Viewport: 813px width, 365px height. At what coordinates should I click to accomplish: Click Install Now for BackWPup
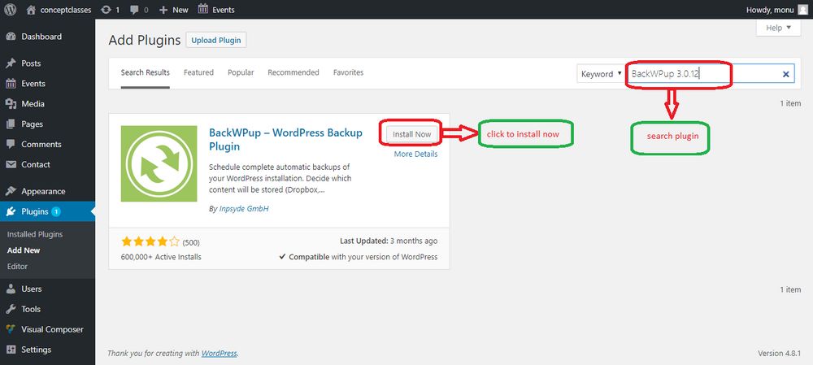point(411,134)
